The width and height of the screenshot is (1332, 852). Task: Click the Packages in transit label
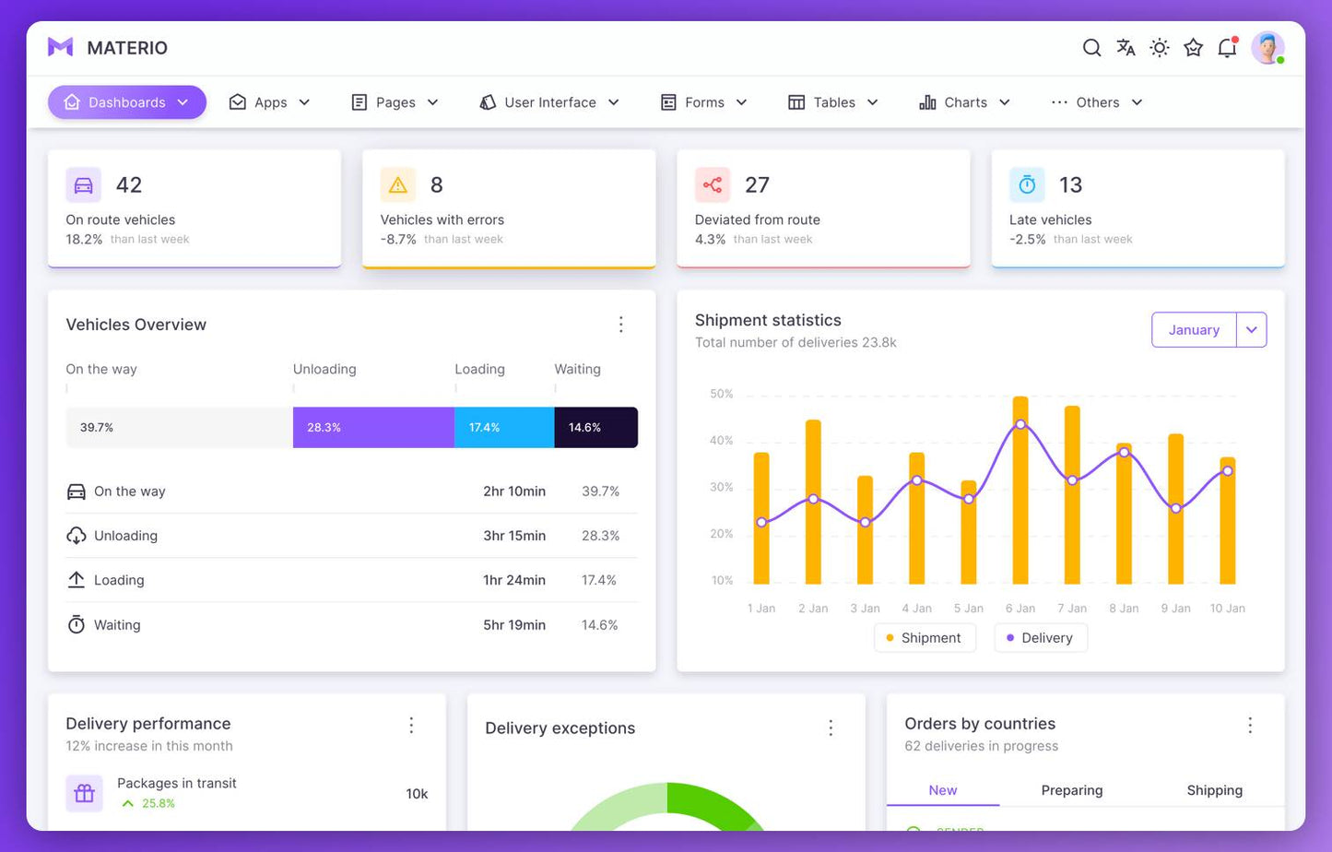tap(177, 783)
